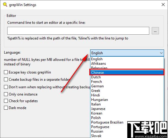Pick Hungarian from the language list
Viewport: 168px width, 138px height.
coord(127,100)
